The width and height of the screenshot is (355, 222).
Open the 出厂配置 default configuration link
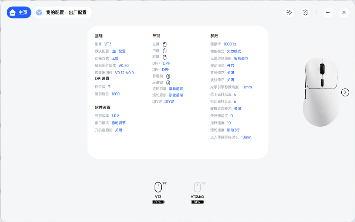(x=119, y=51)
